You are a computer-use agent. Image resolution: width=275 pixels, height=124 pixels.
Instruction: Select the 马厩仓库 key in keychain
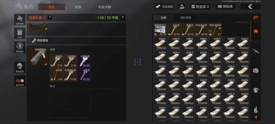[84, 61]
